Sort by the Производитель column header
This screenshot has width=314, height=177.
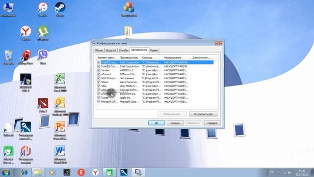tap(130, 58)
